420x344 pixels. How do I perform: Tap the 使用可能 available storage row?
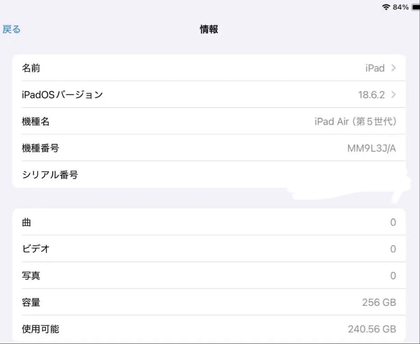pyautogui.click(x=210, y=329)
